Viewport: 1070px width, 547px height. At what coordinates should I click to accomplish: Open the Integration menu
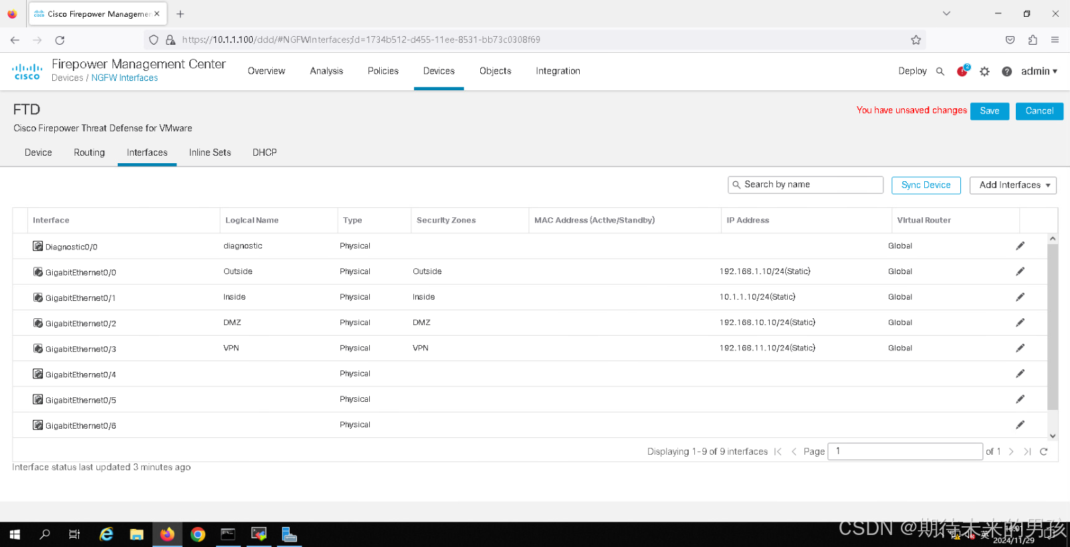(558, 71)
